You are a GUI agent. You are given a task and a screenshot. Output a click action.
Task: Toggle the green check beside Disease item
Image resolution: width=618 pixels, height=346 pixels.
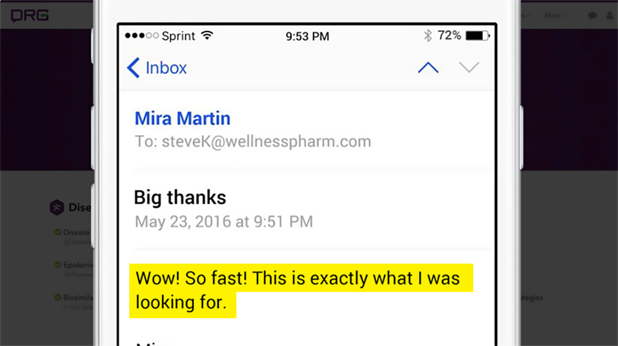[58, 232]
